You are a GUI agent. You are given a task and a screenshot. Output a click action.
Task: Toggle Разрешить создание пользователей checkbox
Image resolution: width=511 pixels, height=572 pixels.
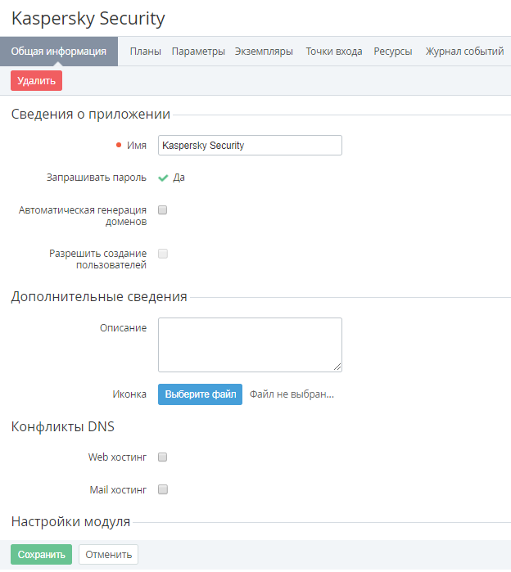point(163,254)
